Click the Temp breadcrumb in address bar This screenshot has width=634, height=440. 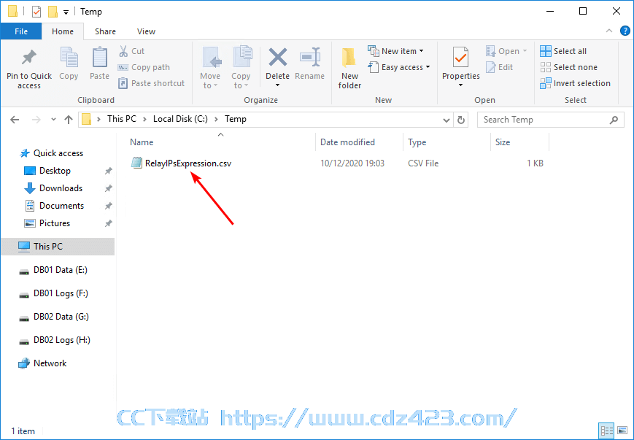coord(236,119)
